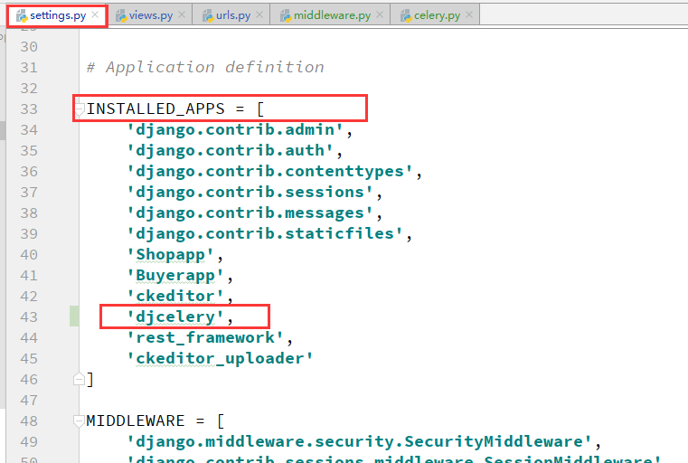Click the 'Shopapp' app entry
Screen dimensions: 688x463
[170, 254]
